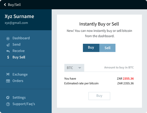The height and width of the screenshot is (113, 147).
Task: Click the Send paper plane icon
Action: pyautogui.click(x=8, y=45)
